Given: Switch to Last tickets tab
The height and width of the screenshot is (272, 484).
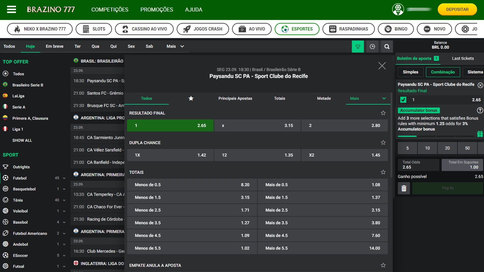Looking at the screenshot, I should [463, 58].
